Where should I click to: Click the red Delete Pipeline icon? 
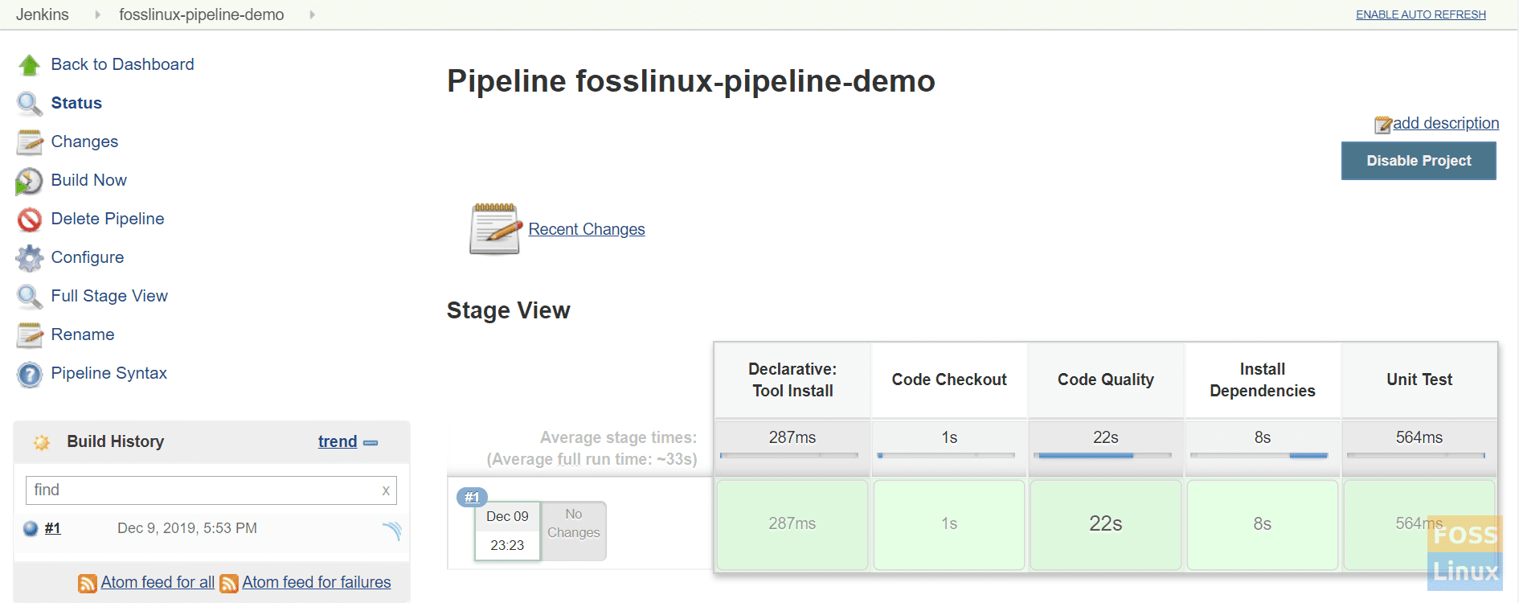30,219
